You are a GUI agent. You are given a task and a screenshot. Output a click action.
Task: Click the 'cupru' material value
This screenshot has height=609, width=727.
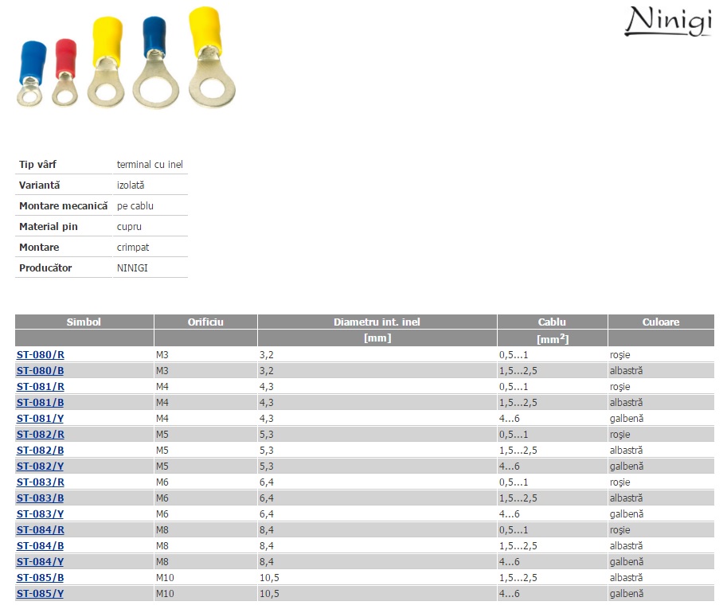pyautogui.click(x=129, y=227)
